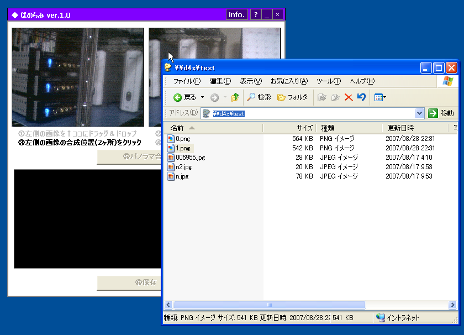Viewport: 464px width, 335px height.
Task: Click the 2007/08/17 4:10 date cell
Action: (409, 158)
